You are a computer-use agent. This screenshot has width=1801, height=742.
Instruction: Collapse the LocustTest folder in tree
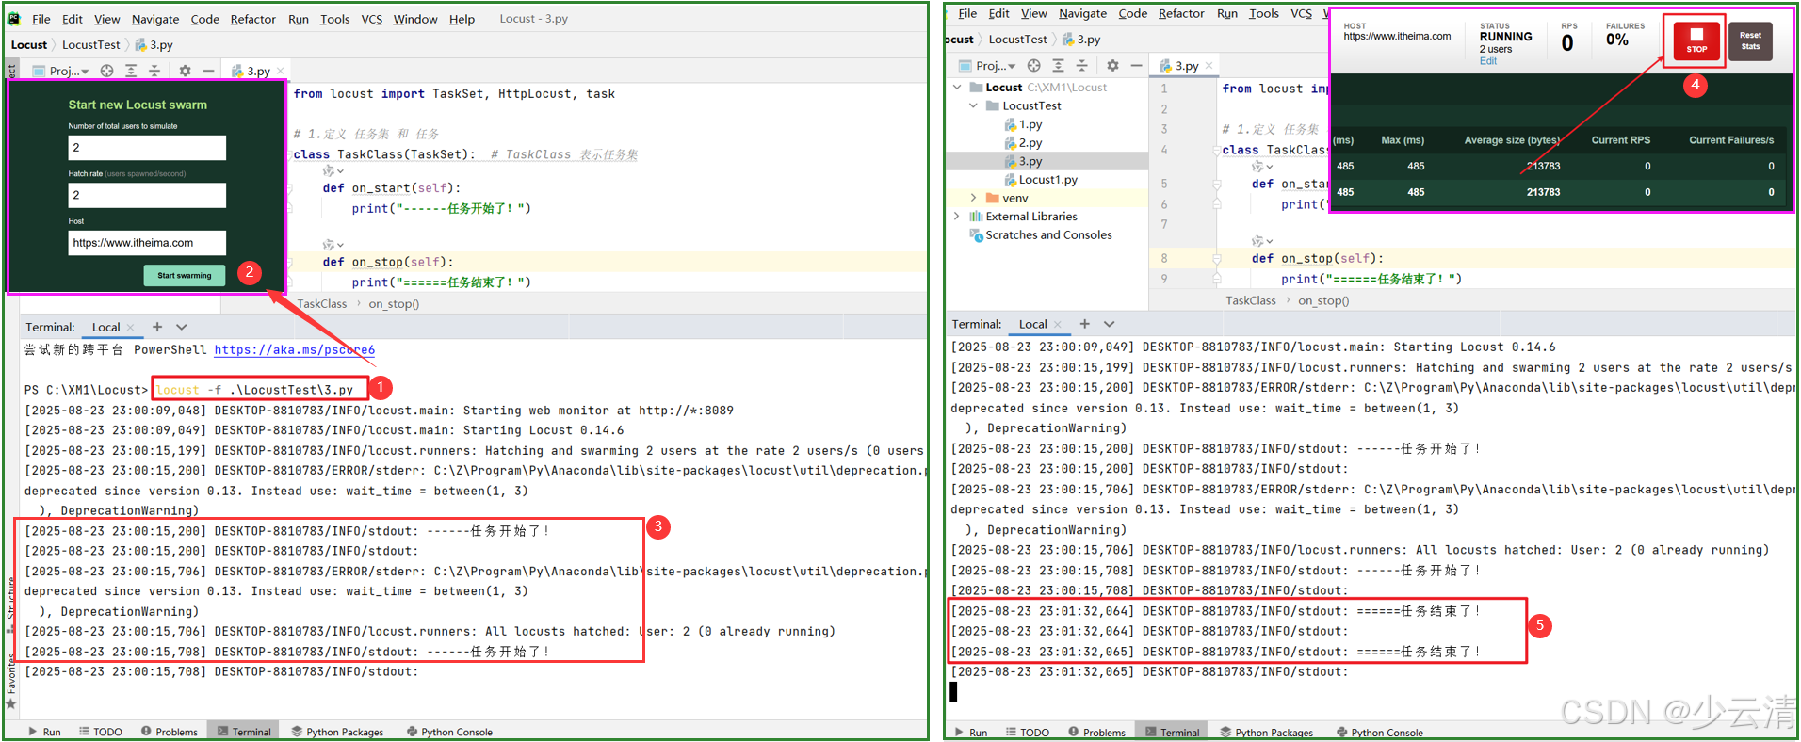(x=973, y=106)
